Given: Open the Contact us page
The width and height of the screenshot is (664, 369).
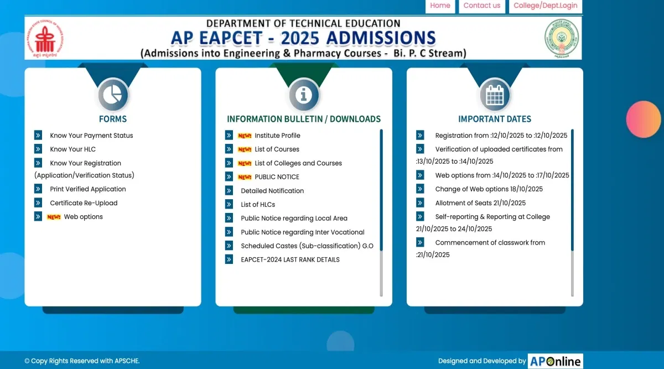Looking at the screenshot, I should (x=481, y=6).
